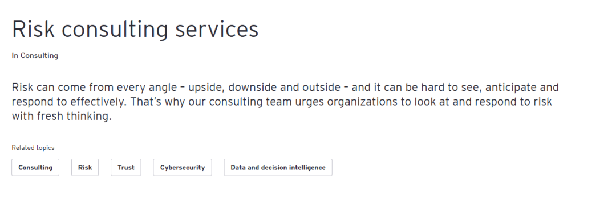
Task: Follow the In Consulting breadcrumb link
Action: (x=35, y=56)
